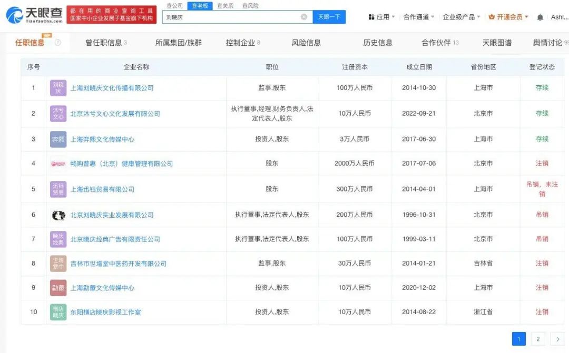Open the 开通会员 membership dropdown
Screen dimensions: 569x353
pos(508,17)
